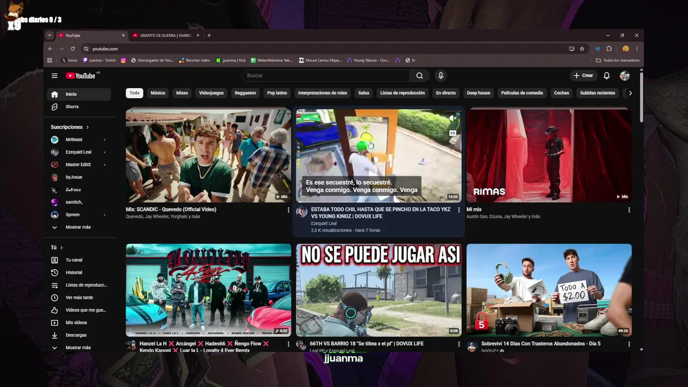Open byJosue subscription channel
The width and height of the screenshot is (688, 387).
click(x=79, y=177)
